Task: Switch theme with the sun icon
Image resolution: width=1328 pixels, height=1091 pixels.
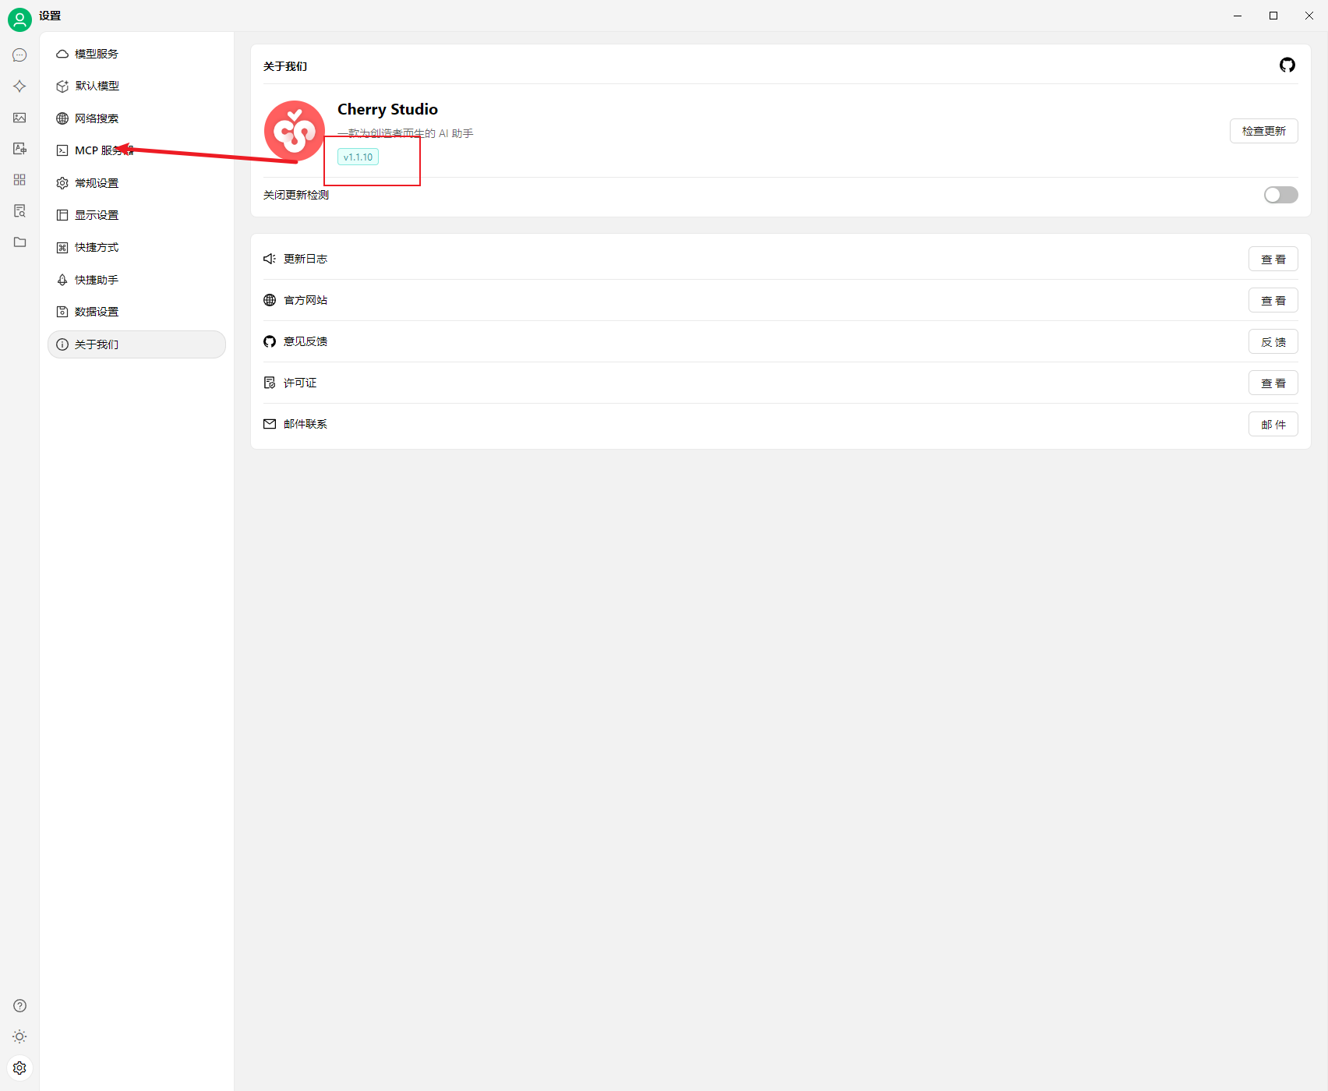Action: [19, 1037]
